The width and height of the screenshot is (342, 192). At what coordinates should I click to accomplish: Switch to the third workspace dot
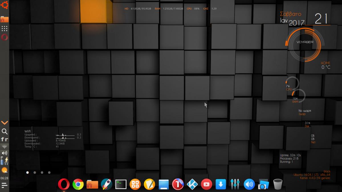click(42, 172)
